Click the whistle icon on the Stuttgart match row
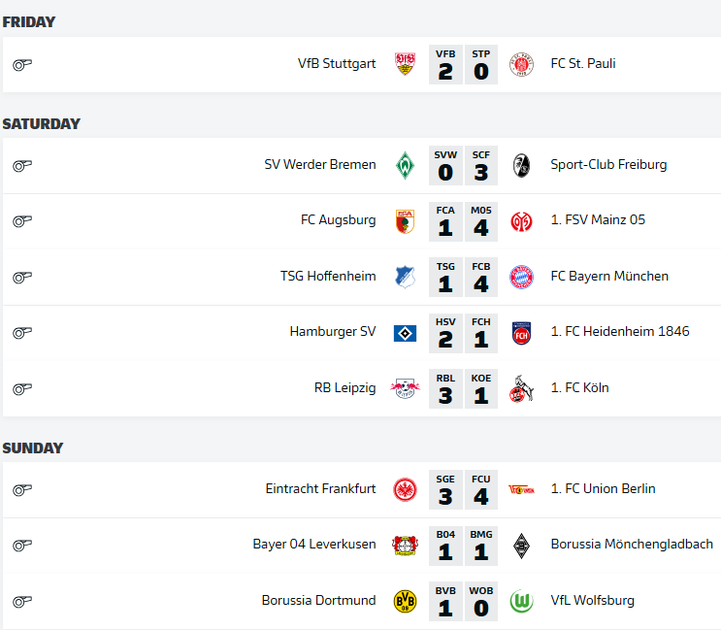 point(22,65)
